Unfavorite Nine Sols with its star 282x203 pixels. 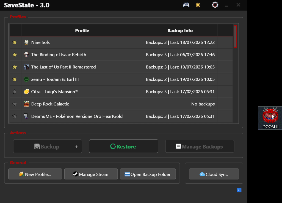coord(15,42)
